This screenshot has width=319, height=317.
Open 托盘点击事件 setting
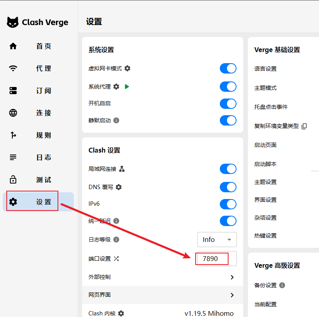pos(271,107)
